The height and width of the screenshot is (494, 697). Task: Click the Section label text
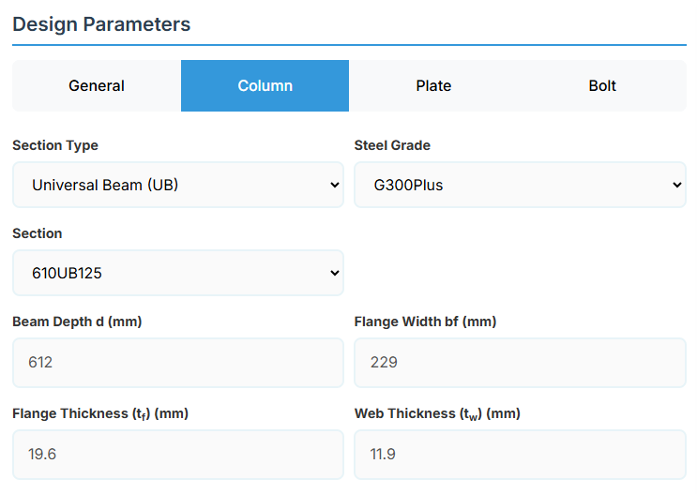pyautogui.click(x=38, y=233)
